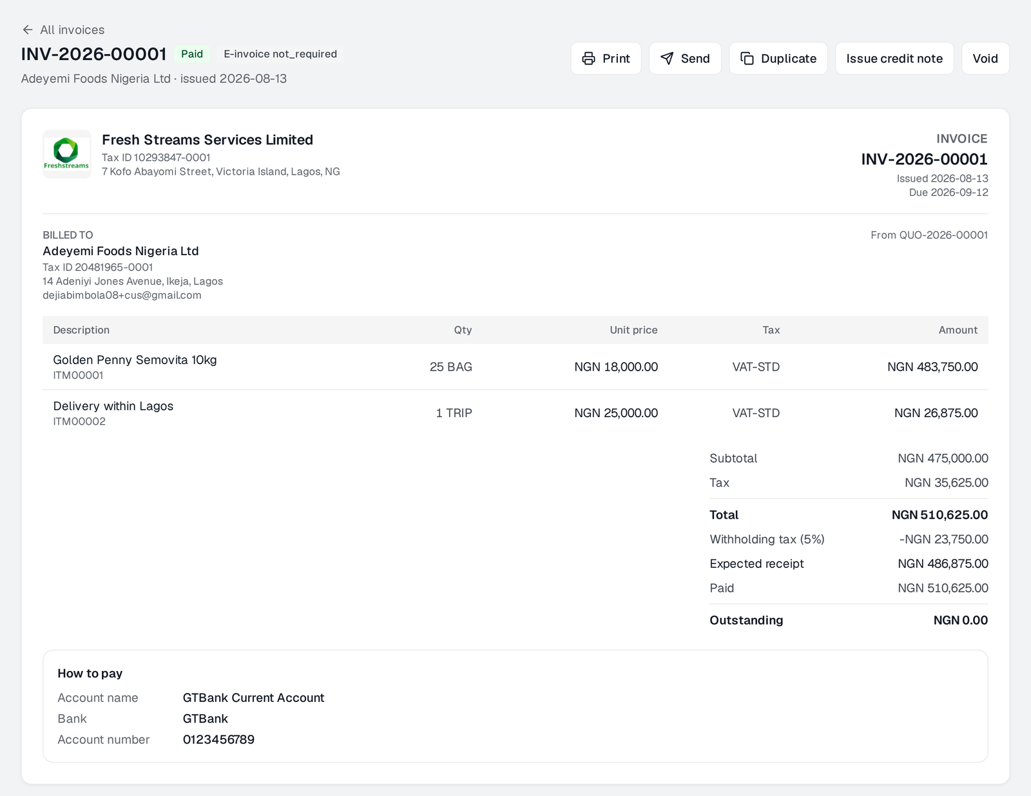The width and height of the screenshot is (1031, 796).
Task: Click the INVOICE label above the number
Action: [x=961, y=139]
